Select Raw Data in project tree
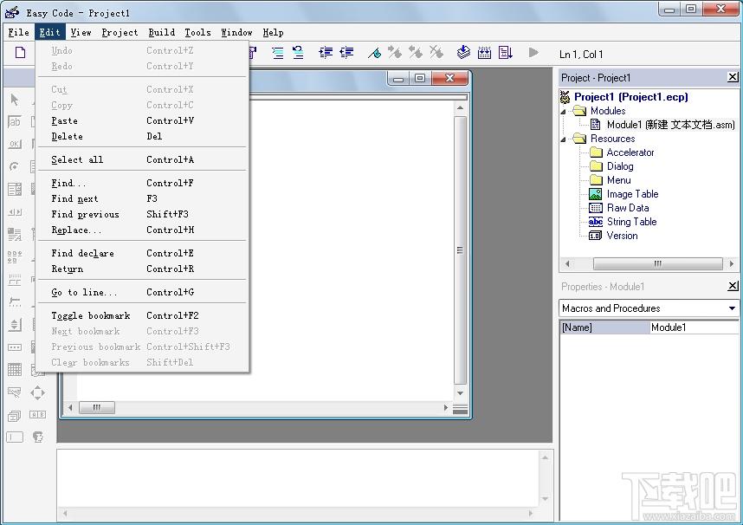743x525 pixels. tap(627, 208)
